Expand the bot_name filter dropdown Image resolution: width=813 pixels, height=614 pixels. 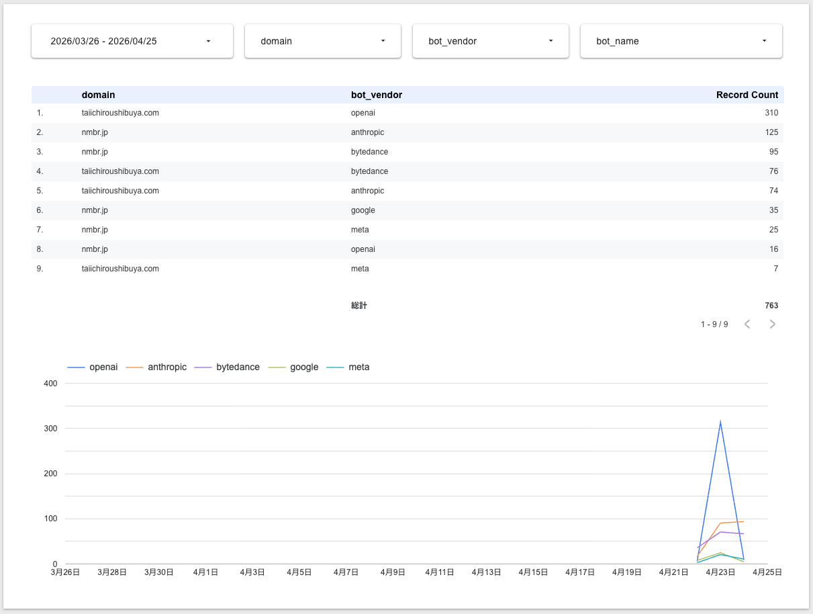(x=681, y=41)
